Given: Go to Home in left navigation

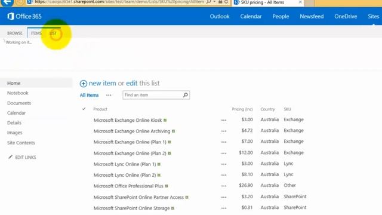Looking at the screenshot, I should tap(14, 83).
